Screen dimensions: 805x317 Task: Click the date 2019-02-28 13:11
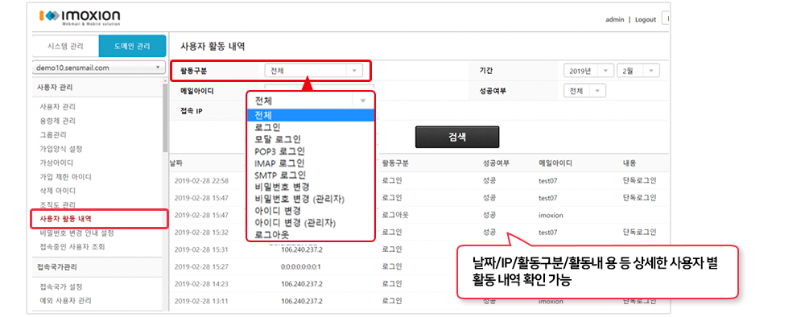[x=201, y=301]
